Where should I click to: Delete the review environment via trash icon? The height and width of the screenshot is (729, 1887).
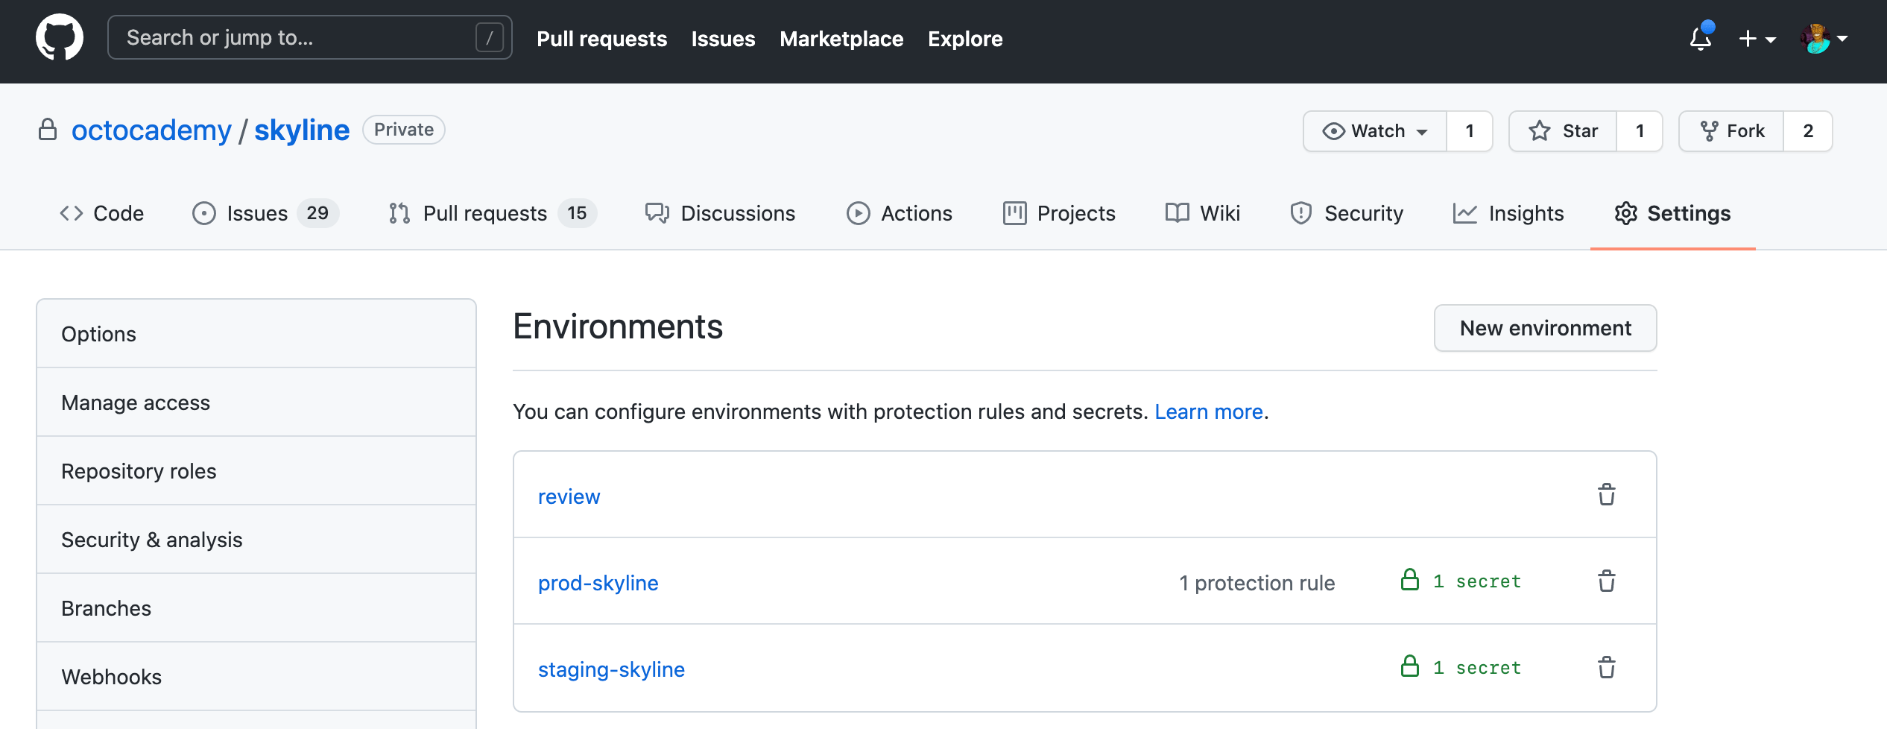(1607, 494)
